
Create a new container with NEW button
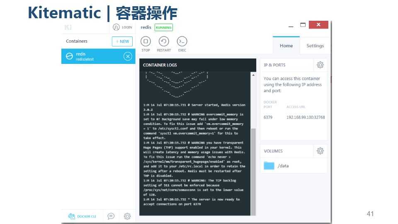[x=122, y=41]
